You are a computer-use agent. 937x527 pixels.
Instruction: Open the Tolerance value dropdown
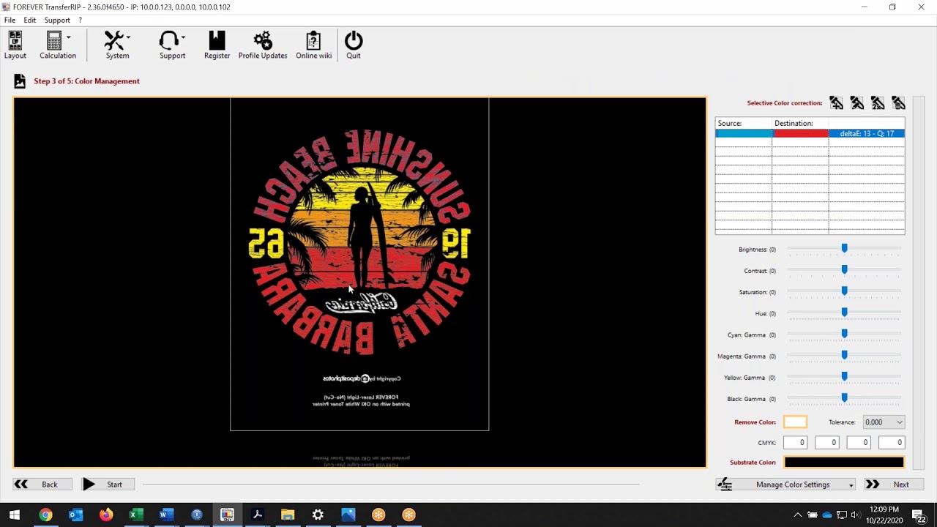pos(884,422)
